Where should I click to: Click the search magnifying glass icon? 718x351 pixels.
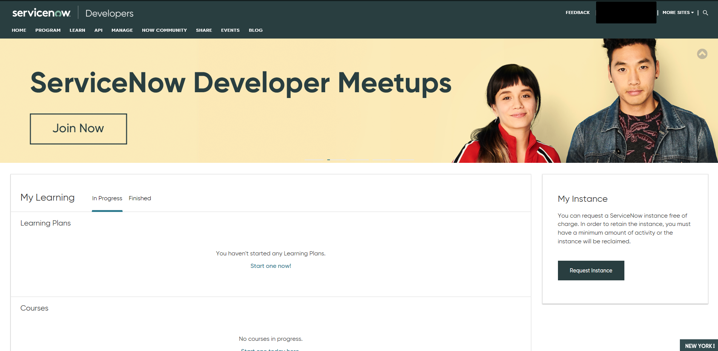point(705,12)
